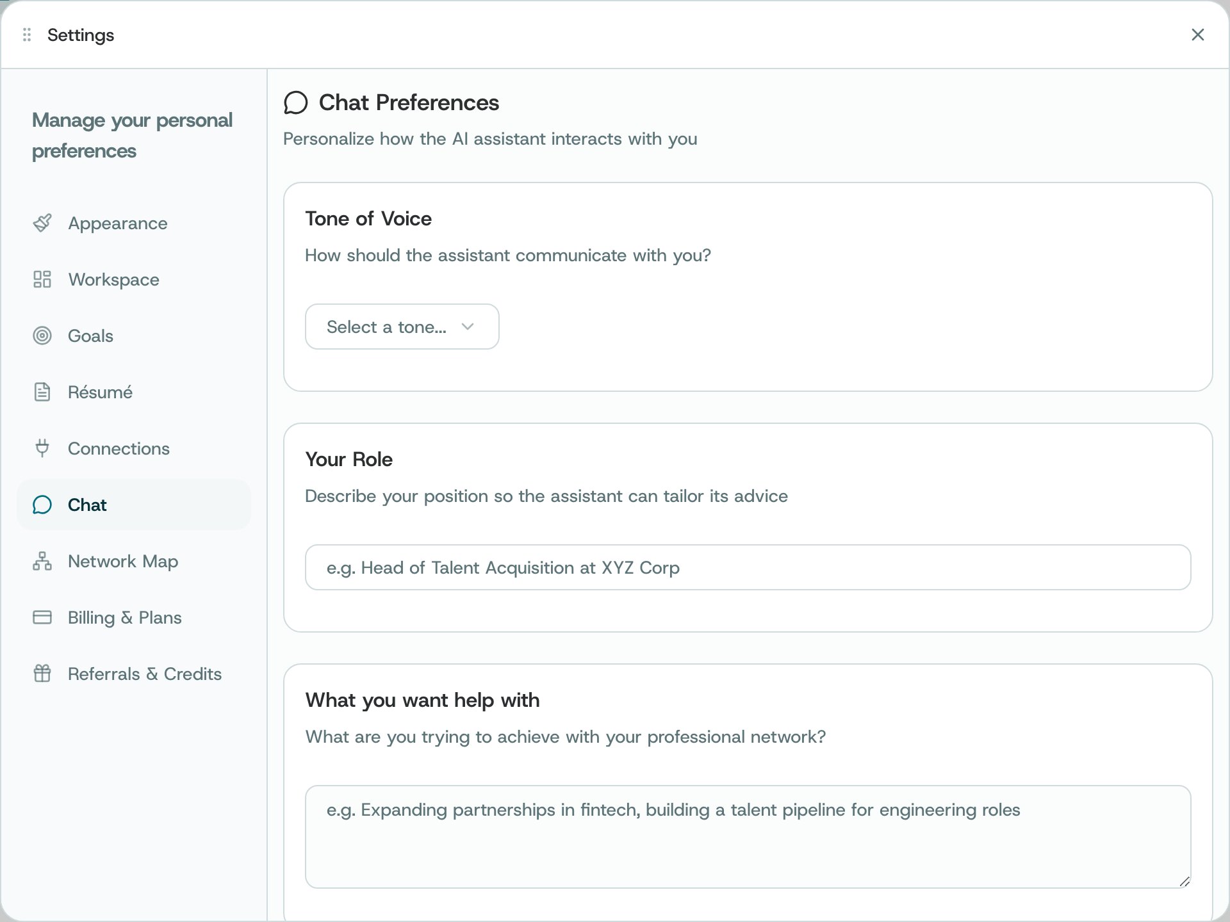The image size is (1230, 922).
Task: Click the text Describe your position so the assistant
Action: (546, 496)
